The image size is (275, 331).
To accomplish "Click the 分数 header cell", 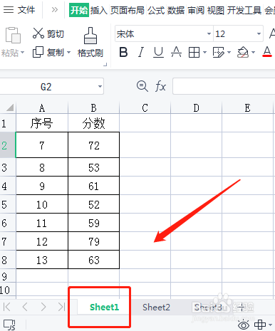I will 94,123.
